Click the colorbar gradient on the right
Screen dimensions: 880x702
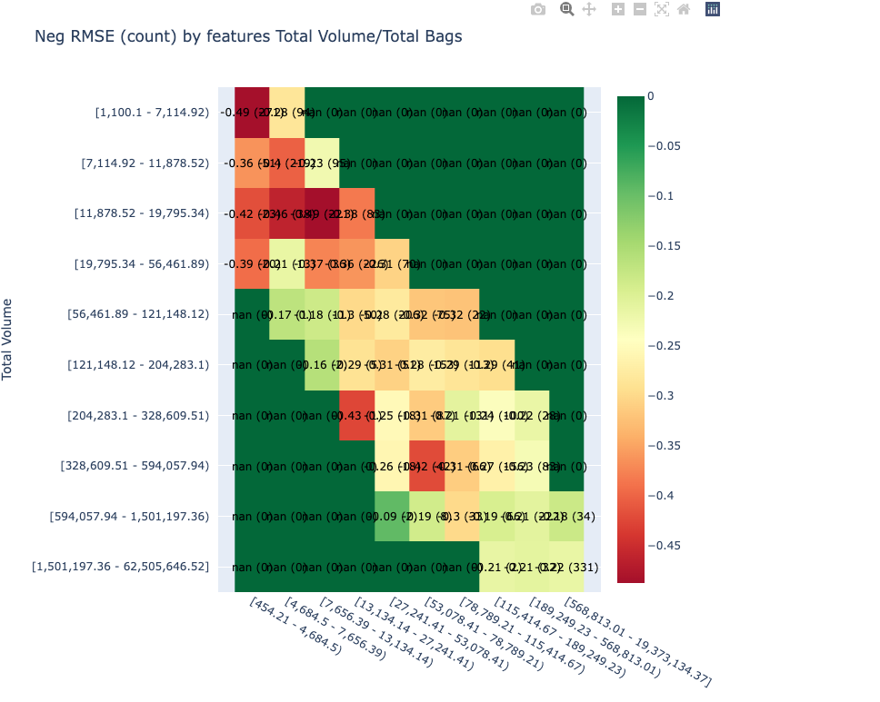click(630, 336)
